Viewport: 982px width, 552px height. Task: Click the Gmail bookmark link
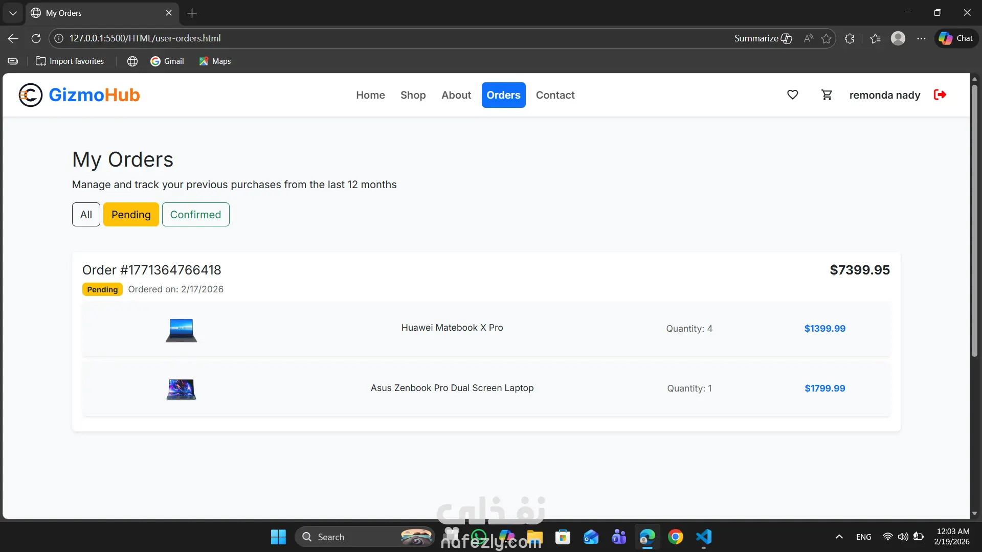pos(167,61)
